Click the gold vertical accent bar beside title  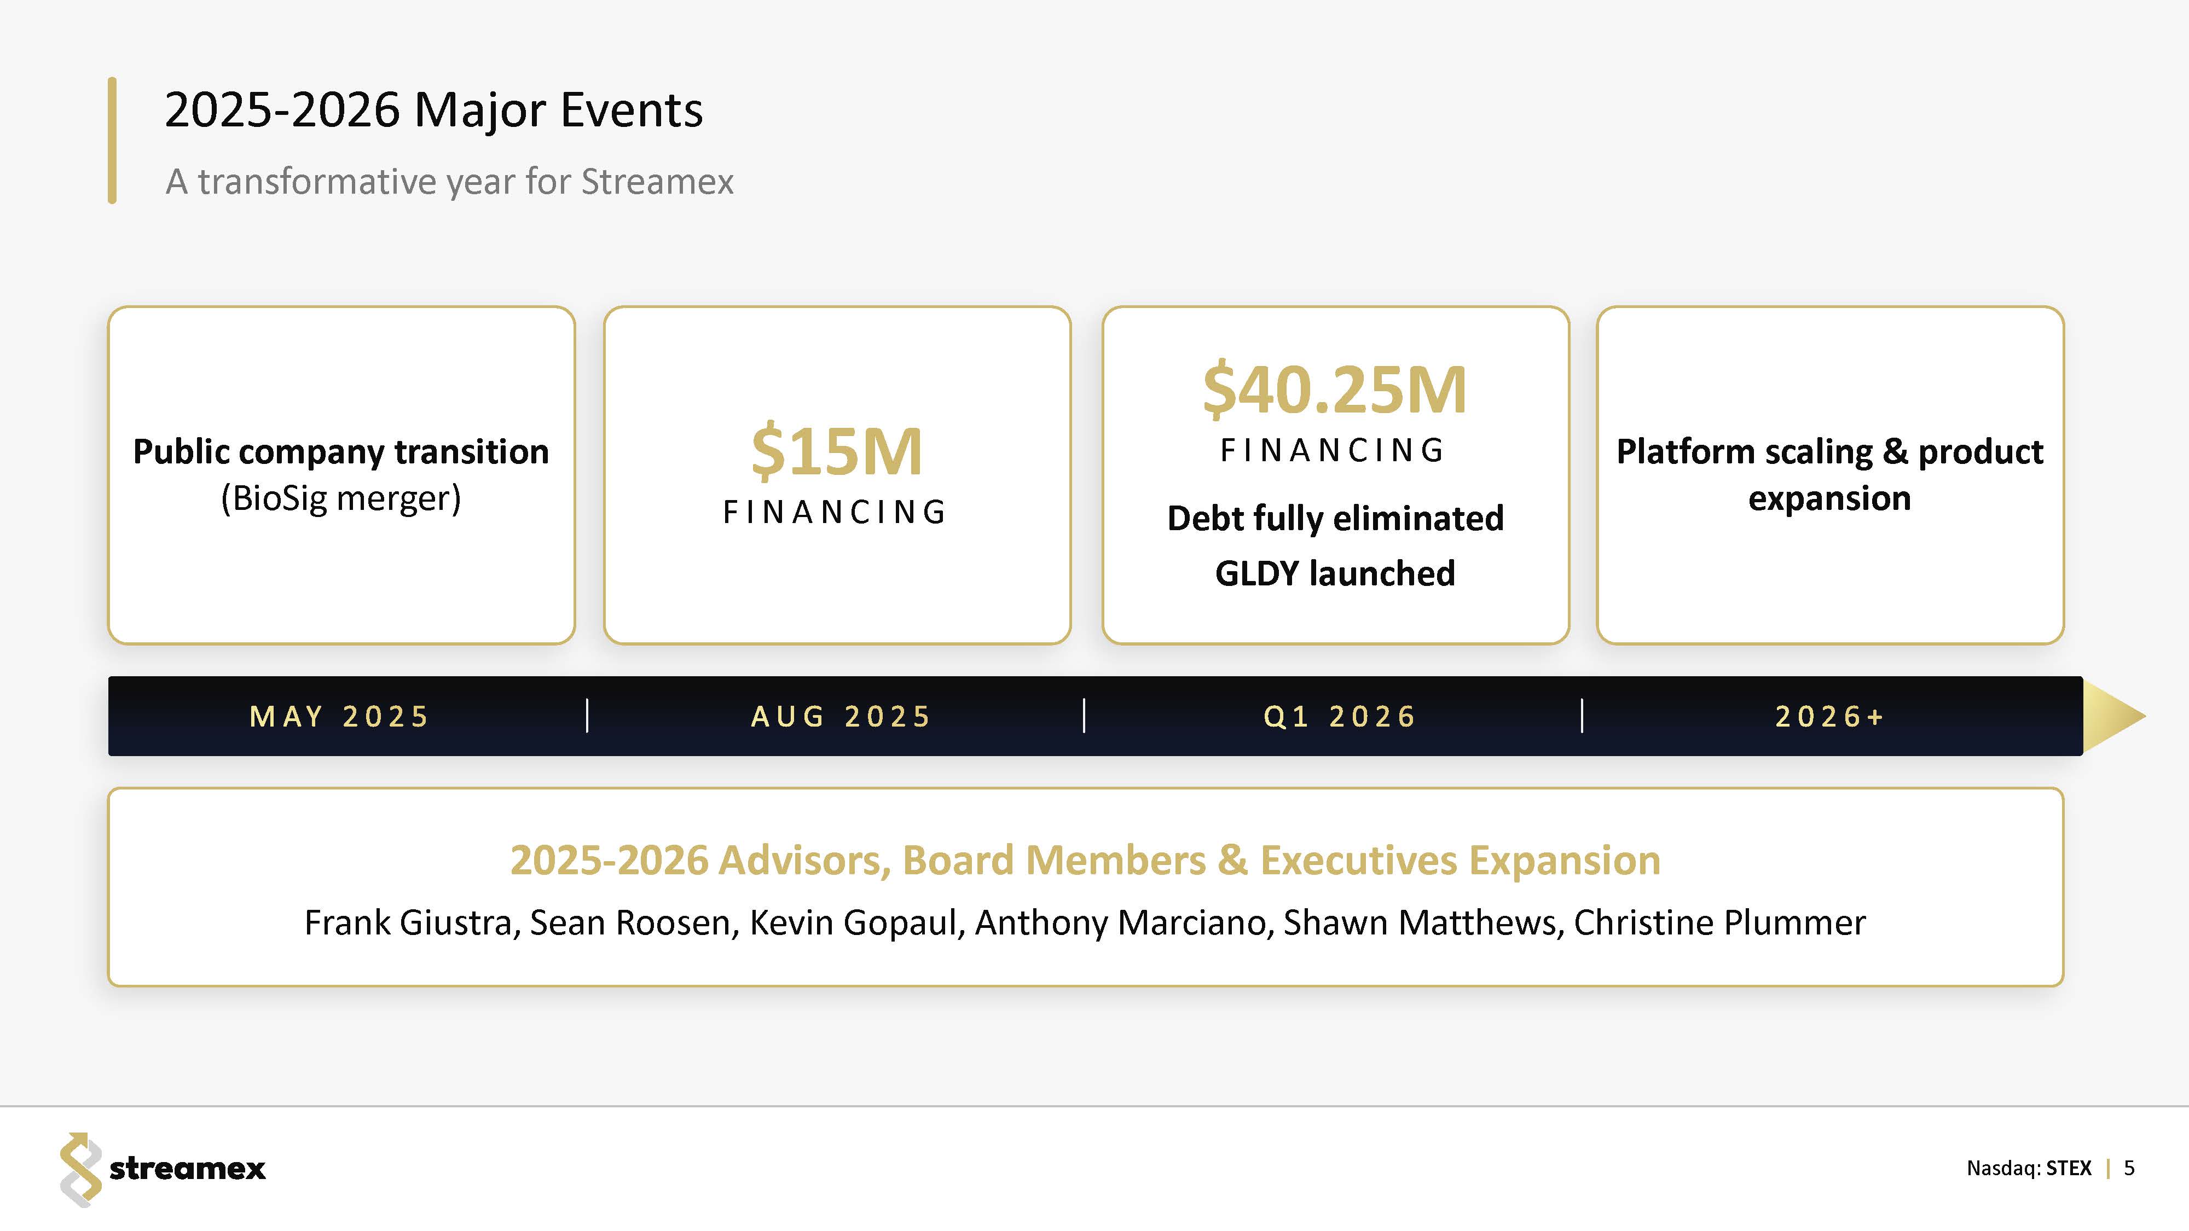(112, 140)
